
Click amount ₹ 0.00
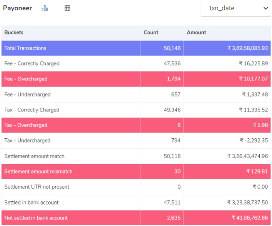[260, 187]
